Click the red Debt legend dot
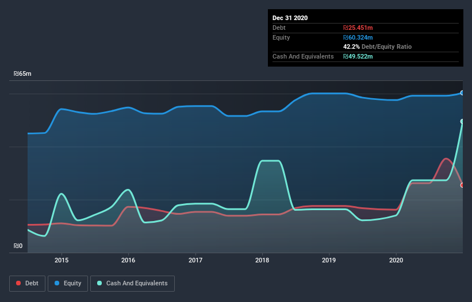The image size is (472, 302). click(x=18, y=283)
